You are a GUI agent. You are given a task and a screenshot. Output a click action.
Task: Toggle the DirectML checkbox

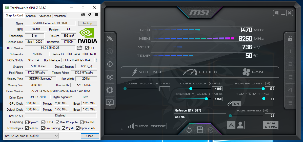82,122
